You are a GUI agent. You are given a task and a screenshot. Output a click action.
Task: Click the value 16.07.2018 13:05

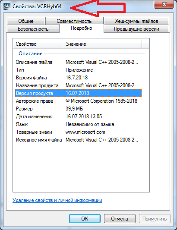coord(84,117)
